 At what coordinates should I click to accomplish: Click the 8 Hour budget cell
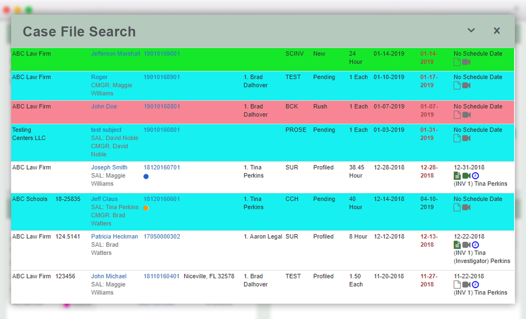(x=358, y=236)
